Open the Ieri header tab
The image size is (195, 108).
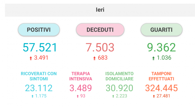click(x=100, y=10)
